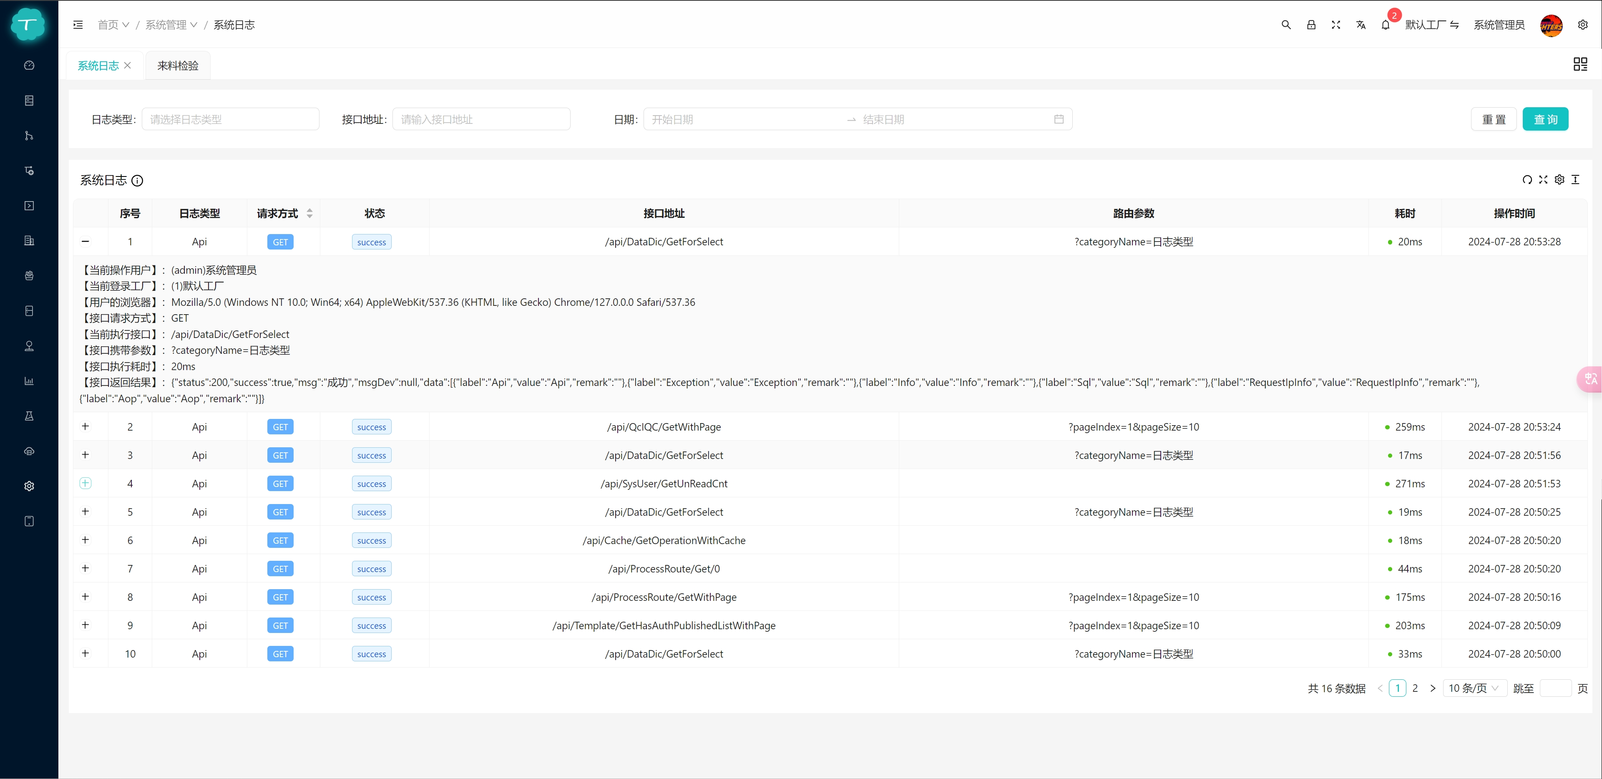The image size is (1602, 779).
Task: Open the notification bell with badge
Action: 1386,25
